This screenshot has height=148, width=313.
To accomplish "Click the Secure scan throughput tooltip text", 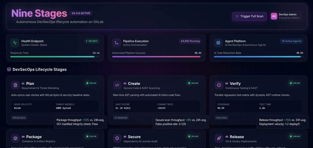I will (181, 120).
